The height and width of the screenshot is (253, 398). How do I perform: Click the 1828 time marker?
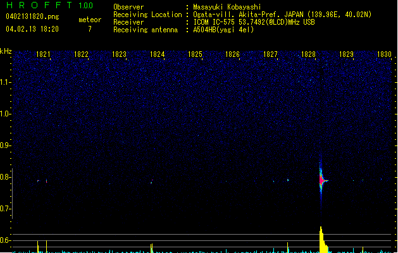pyautogui.click(x=308, y=54)
